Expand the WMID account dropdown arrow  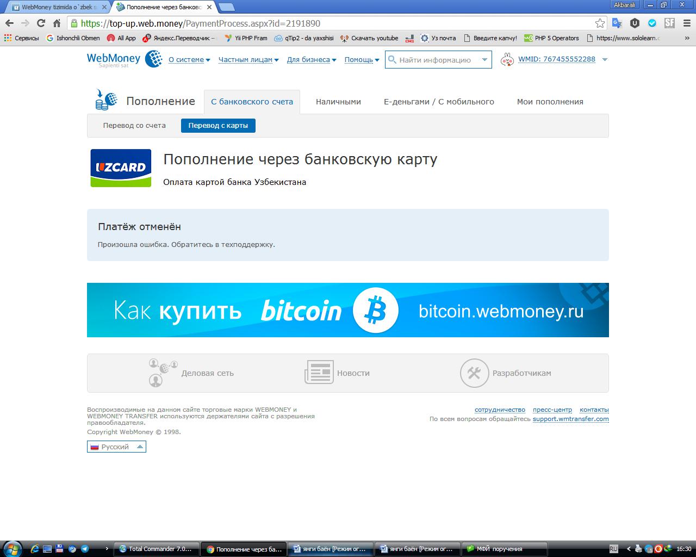tap(605, 59)
